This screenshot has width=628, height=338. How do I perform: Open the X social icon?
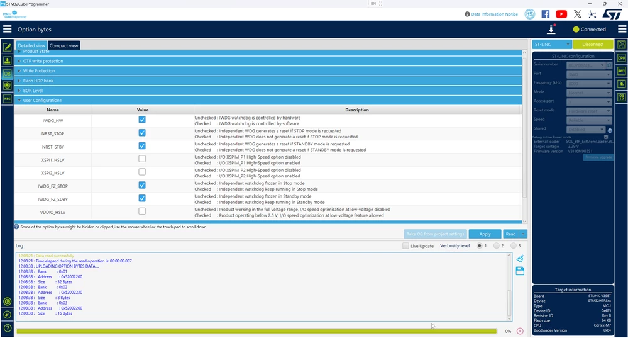(577, 14)
